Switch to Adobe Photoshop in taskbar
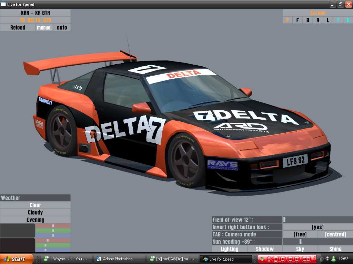 click(120, 259)
